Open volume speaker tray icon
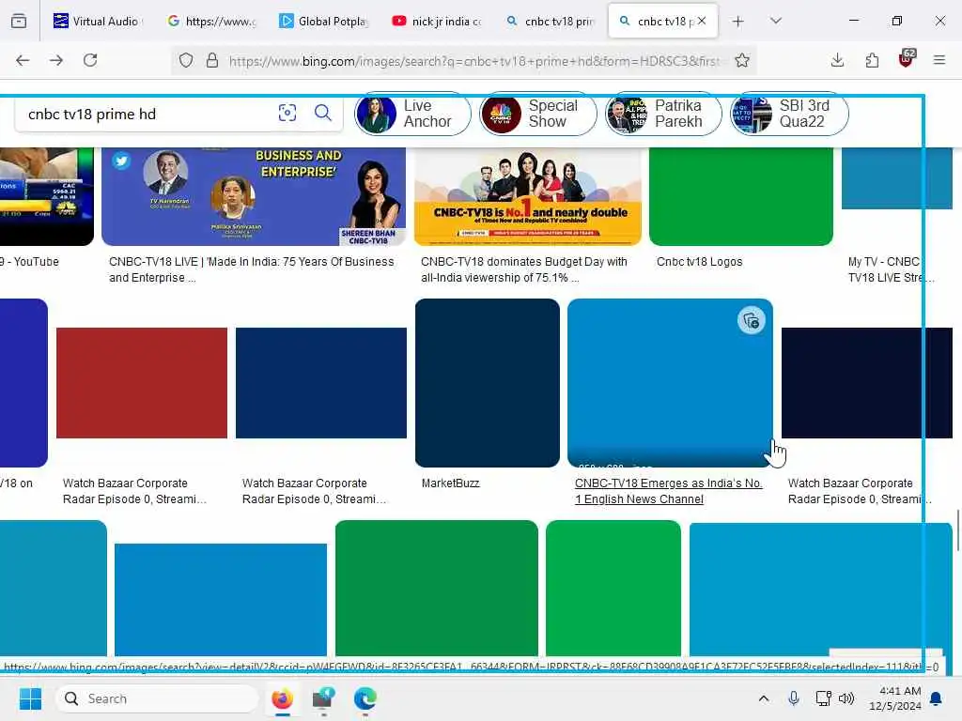 [846, 698]
